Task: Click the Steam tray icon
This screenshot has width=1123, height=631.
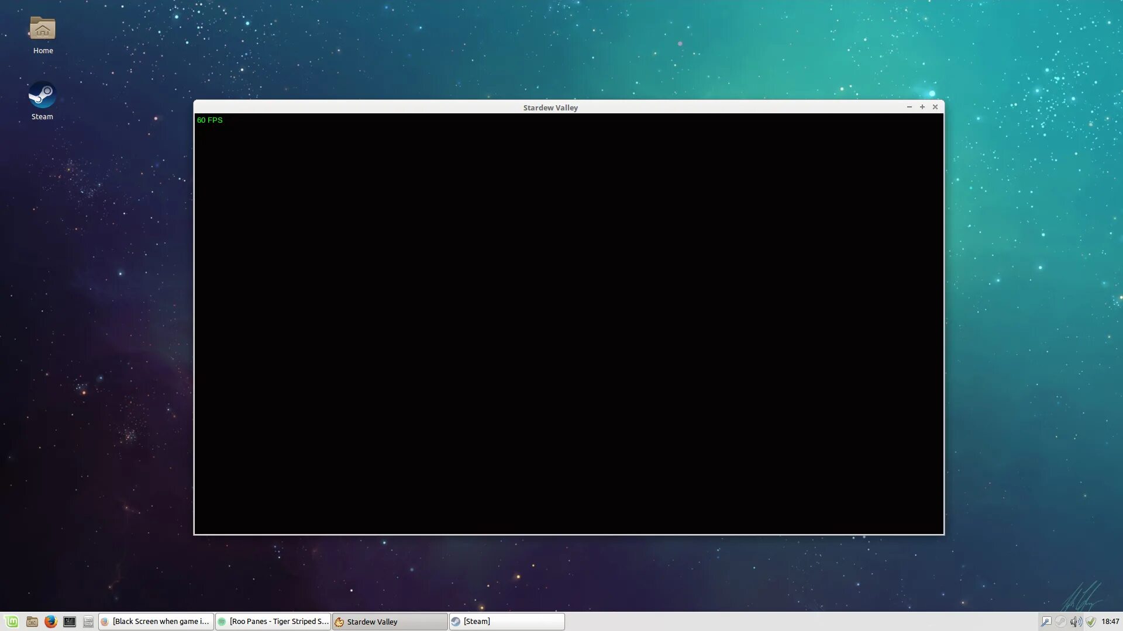Action: (1061, 622)
